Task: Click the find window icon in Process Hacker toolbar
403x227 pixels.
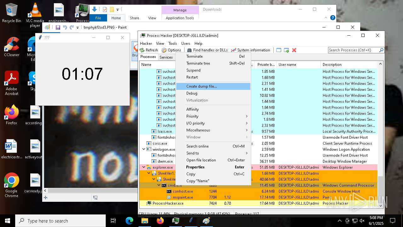Action: [279, 50]
